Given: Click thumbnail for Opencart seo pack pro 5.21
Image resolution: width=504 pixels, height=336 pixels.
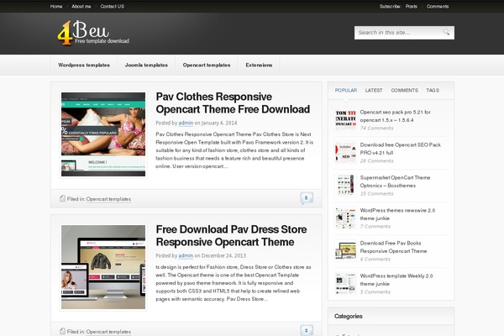Looking at the screenshot, I should point(345,119).
